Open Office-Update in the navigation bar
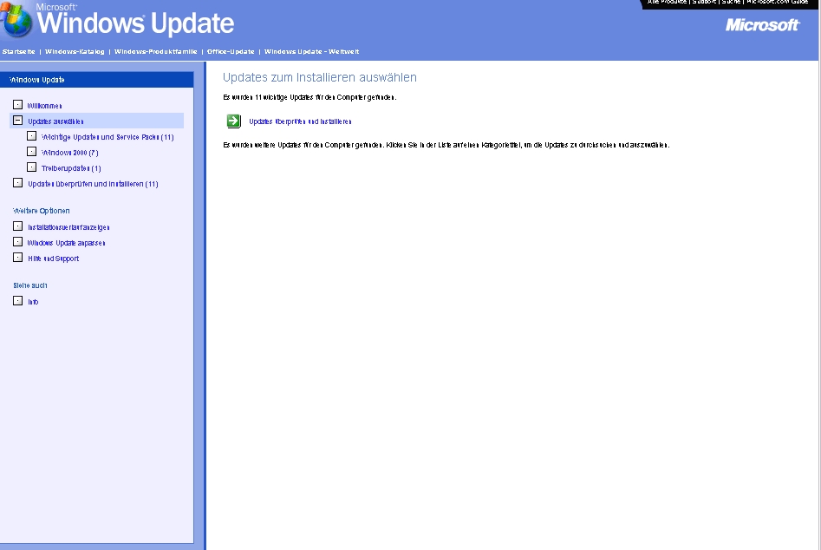Image resolution: width=821 pixels, height=550 pixels. [x=231, y=51]
